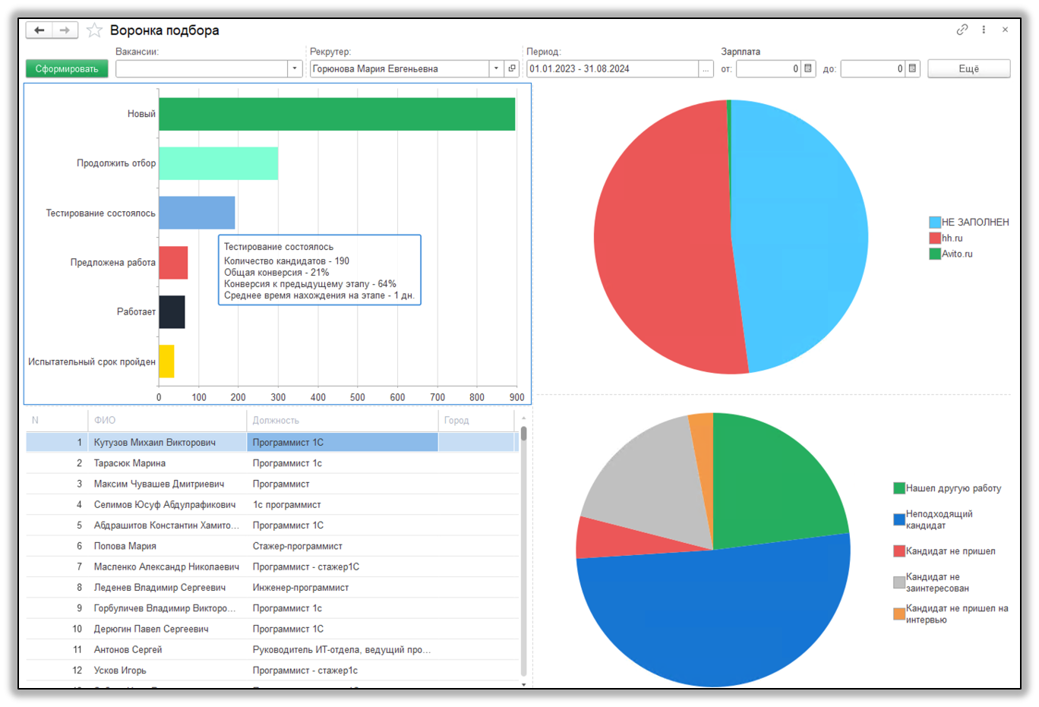Click into the Вакансии input field
The width and height of the screenshot is (1039, 707).
coord(202,69)
